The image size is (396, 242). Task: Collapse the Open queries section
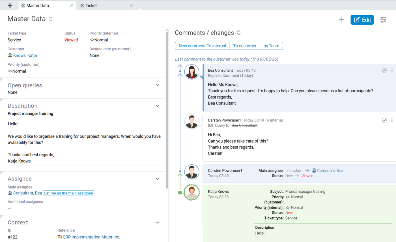coord(158,85)
